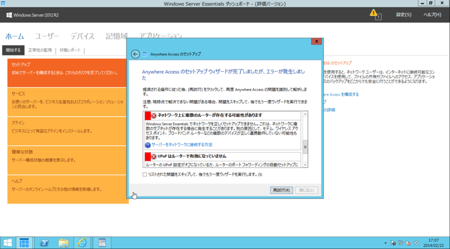
Task: Select the 簡単な状態 category tile
Action: [x=67, y=160]
